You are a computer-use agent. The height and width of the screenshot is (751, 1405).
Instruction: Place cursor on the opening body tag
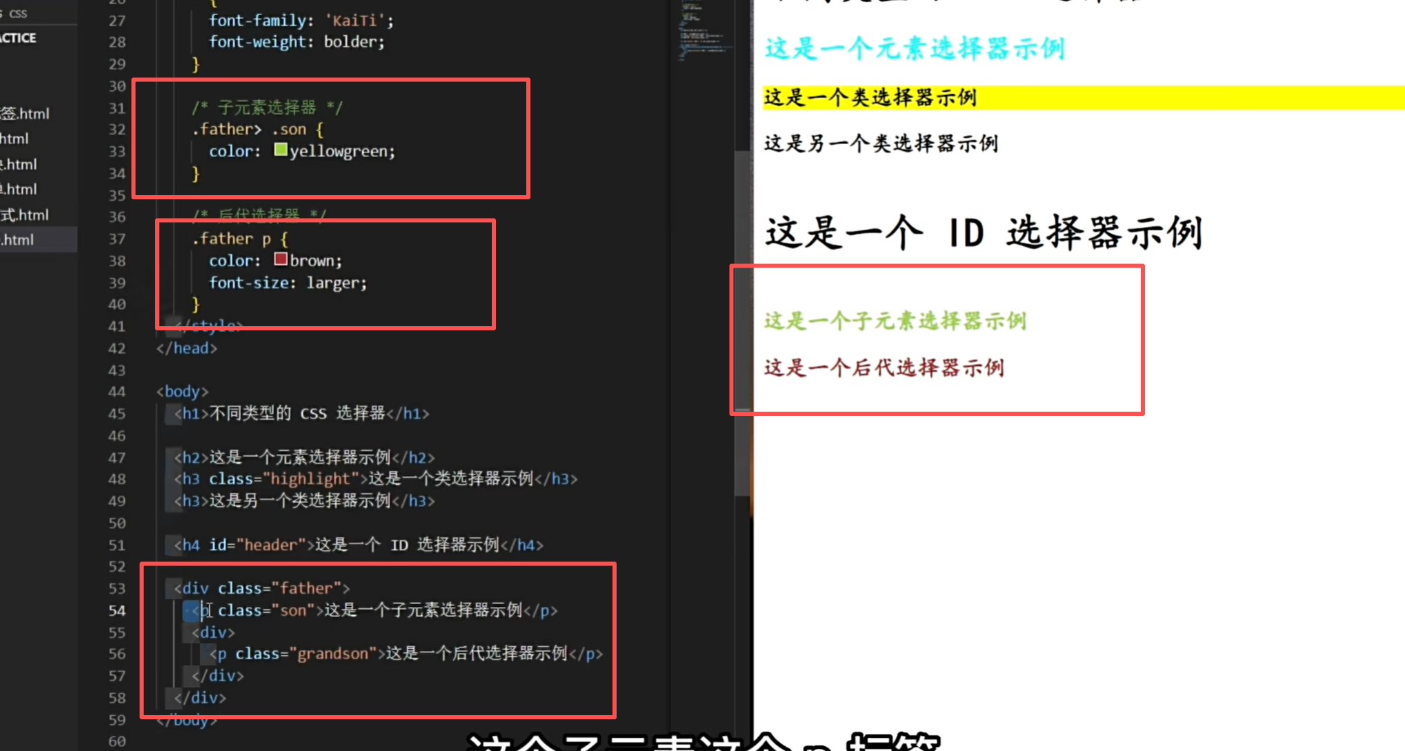pos(182,392)
